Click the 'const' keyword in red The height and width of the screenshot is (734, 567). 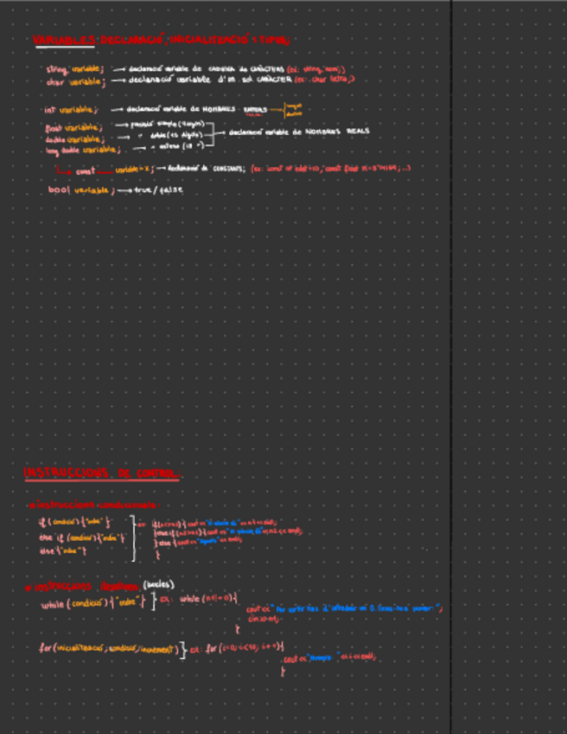coord(86,171)
